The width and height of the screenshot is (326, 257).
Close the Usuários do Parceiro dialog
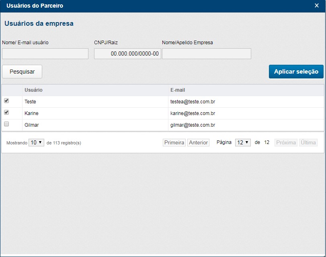pos(317,6)
